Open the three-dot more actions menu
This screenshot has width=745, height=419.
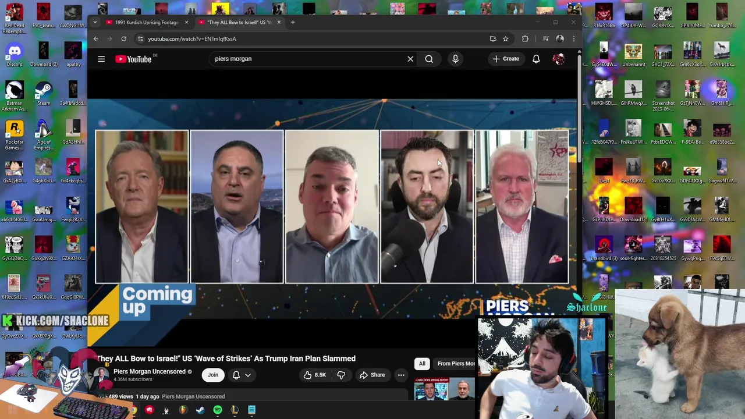tap(401, 375)
